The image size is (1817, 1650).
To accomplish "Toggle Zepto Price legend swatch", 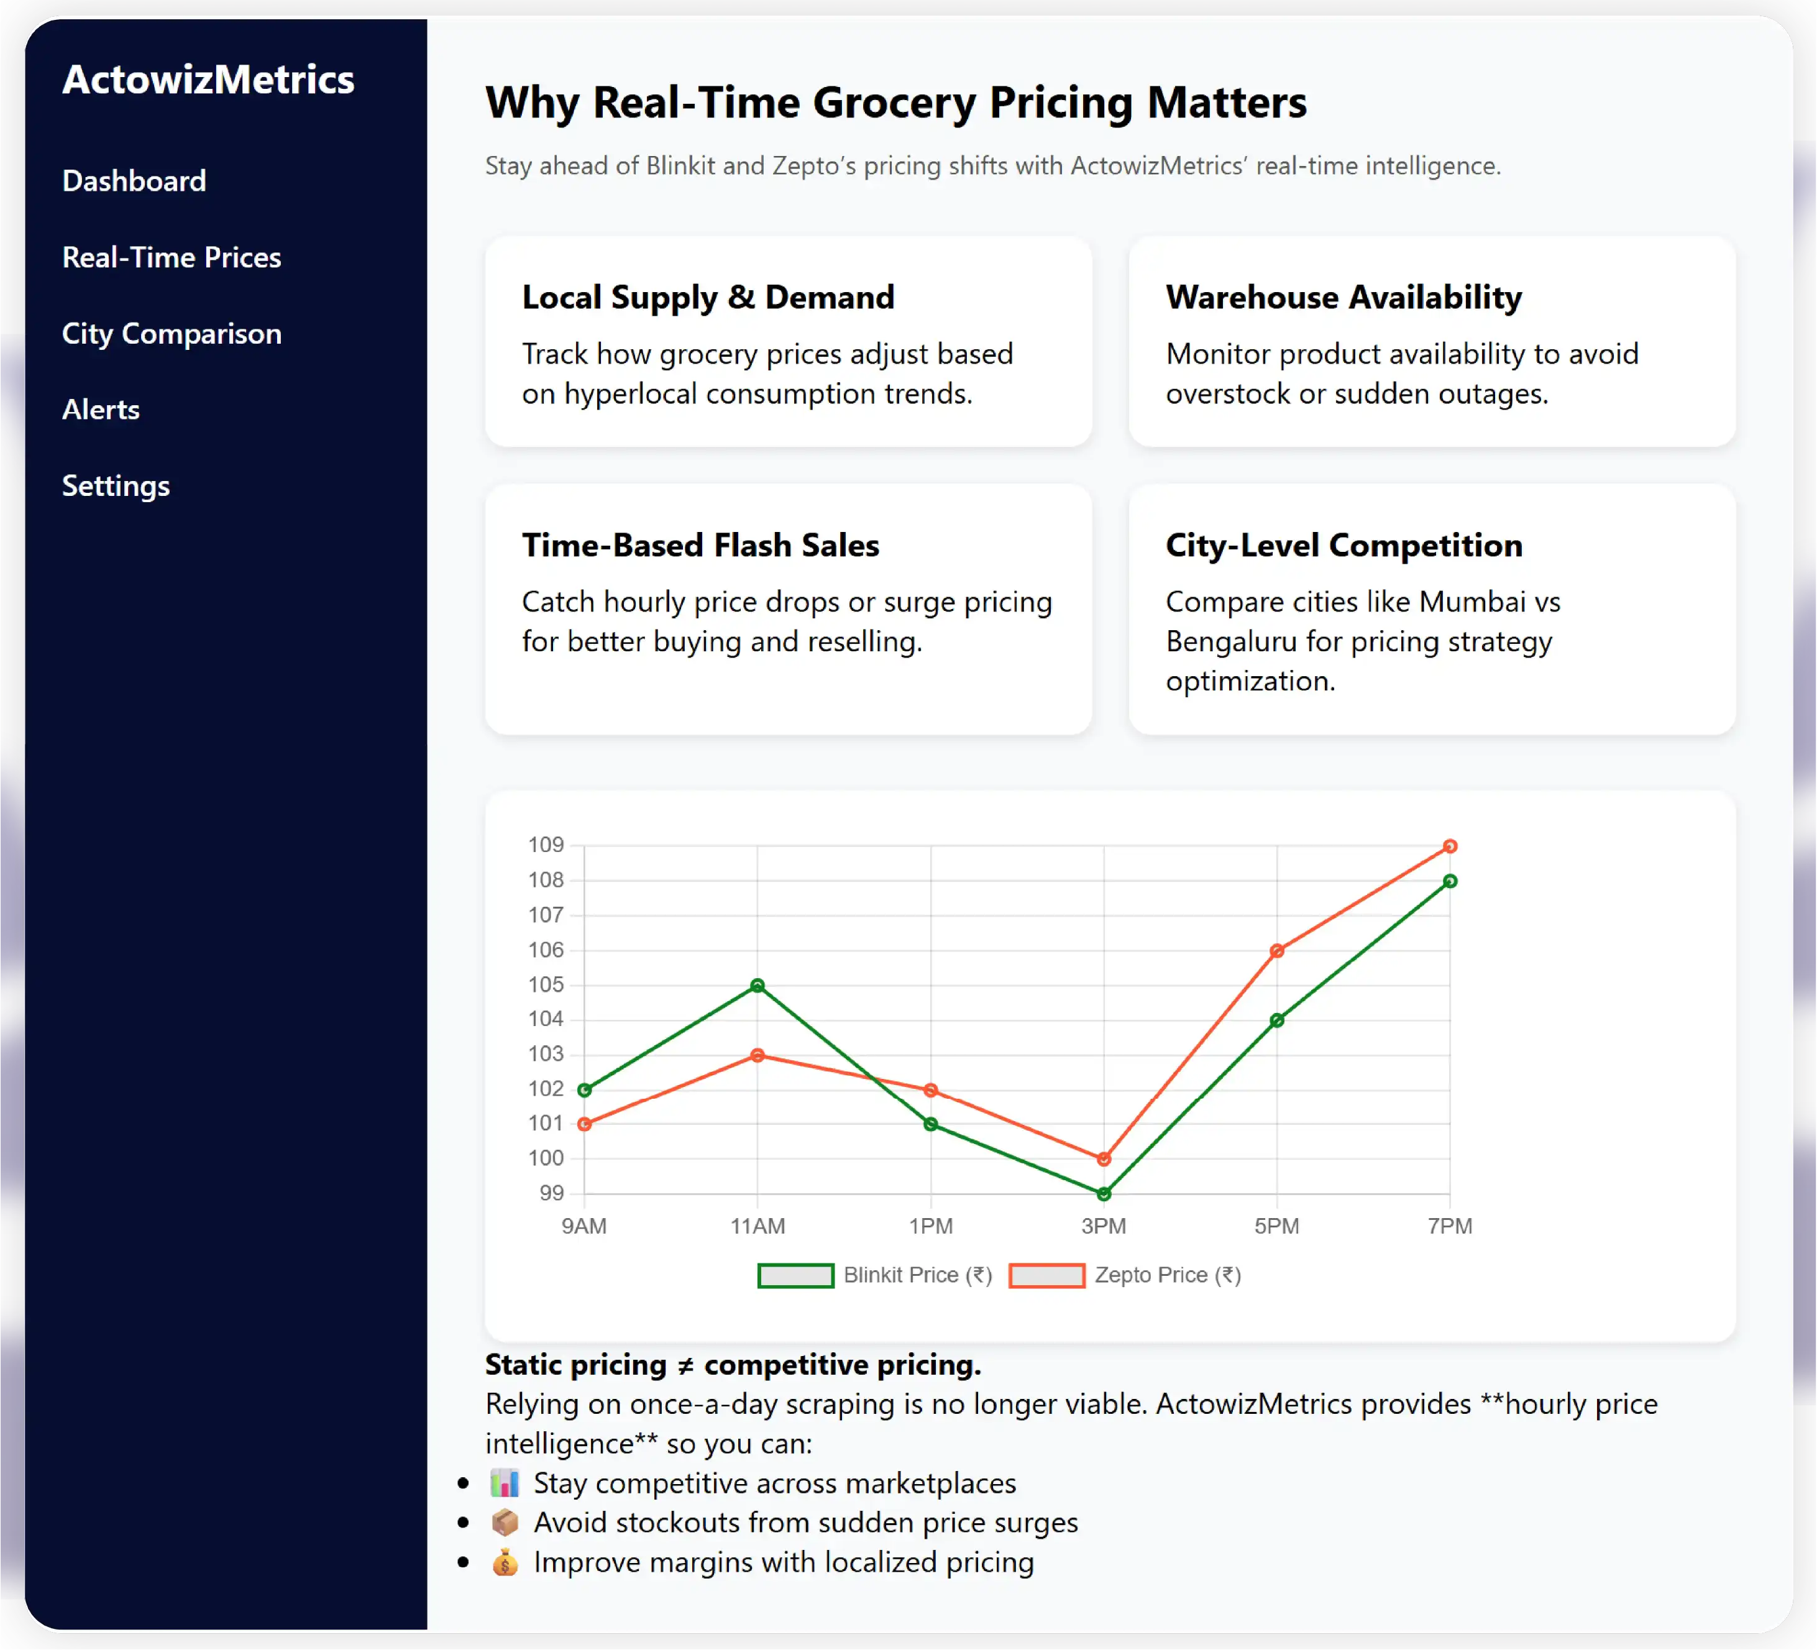I will 1046,1275.
